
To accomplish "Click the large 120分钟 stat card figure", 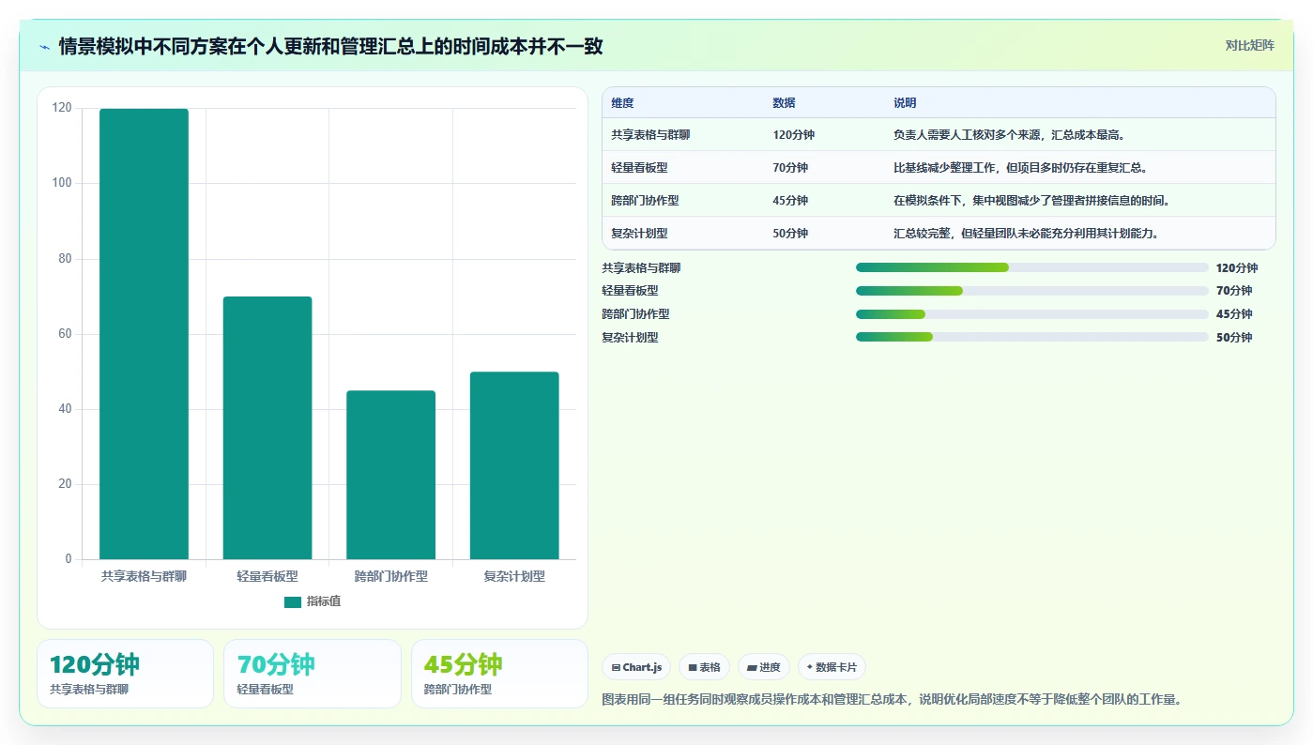I will 95,664.
